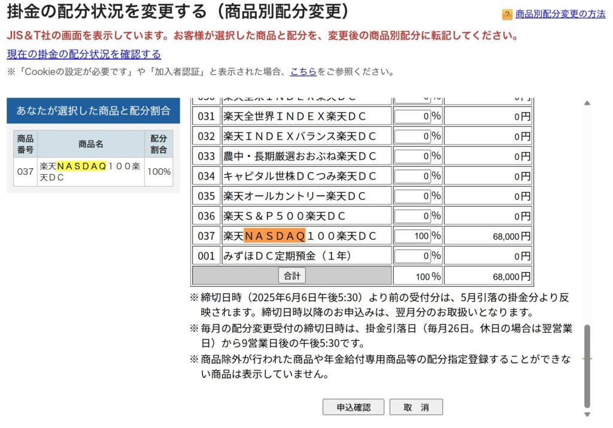
Task: Focus percent field for 楽天オールカントリー楽天DC
Action: (412, 196)
